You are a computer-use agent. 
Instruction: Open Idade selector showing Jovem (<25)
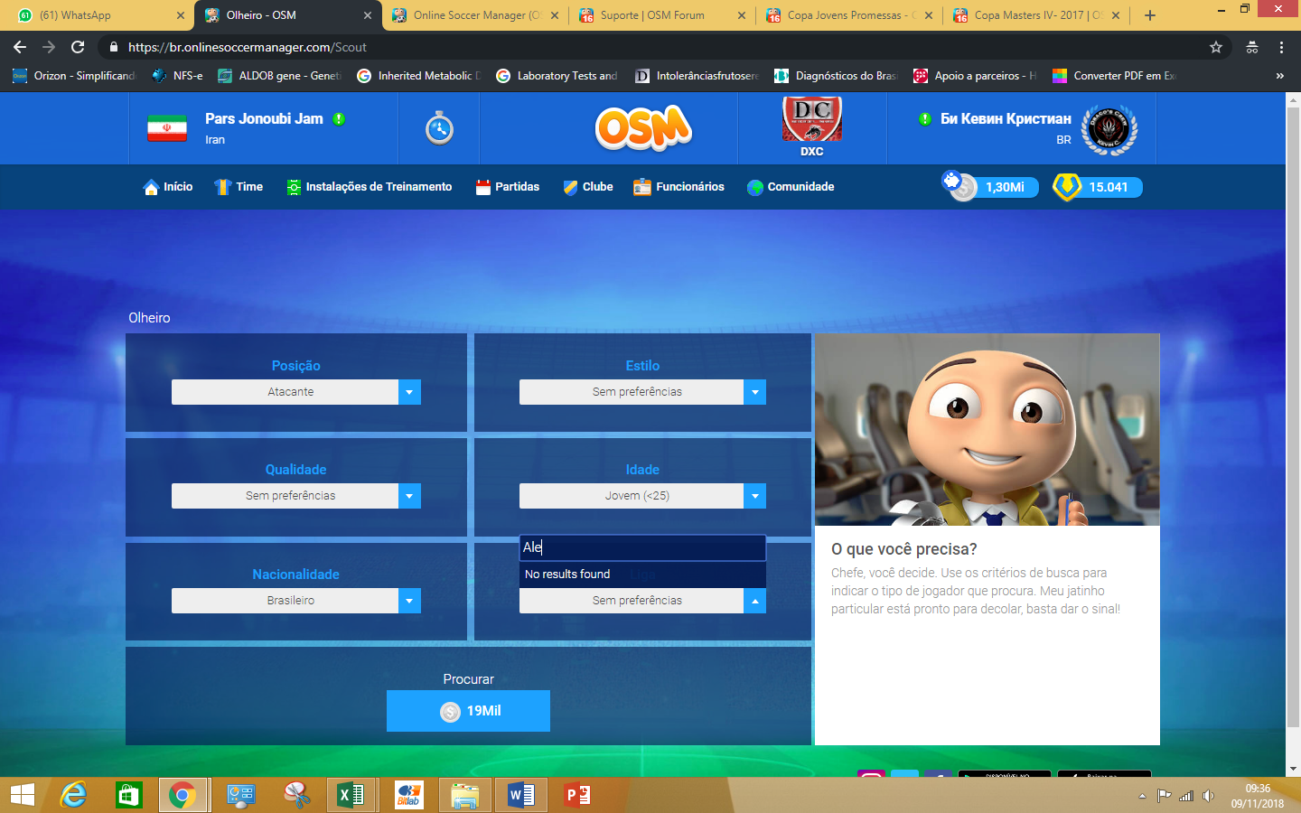pyautogui.click(x=642, y=496)
